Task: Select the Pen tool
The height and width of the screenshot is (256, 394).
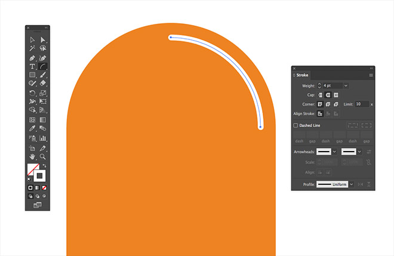Action: coord(32,58)
